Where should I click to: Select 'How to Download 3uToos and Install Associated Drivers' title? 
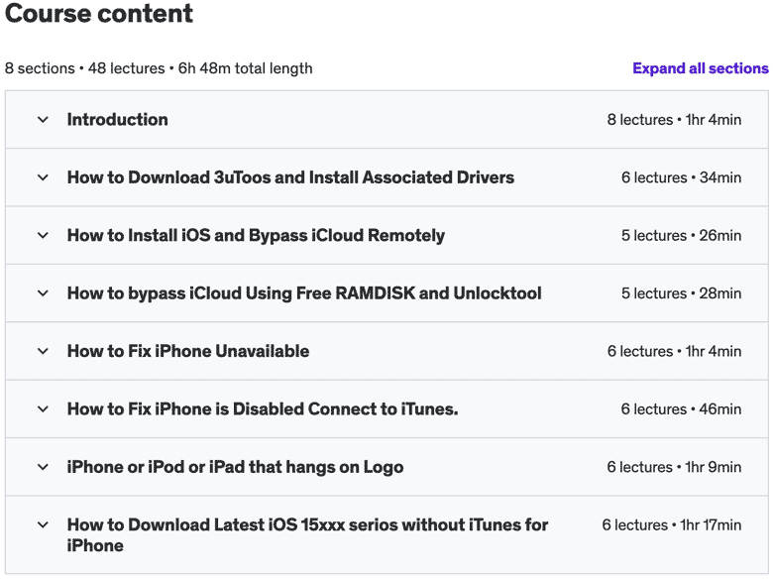(x=290, y=177)
